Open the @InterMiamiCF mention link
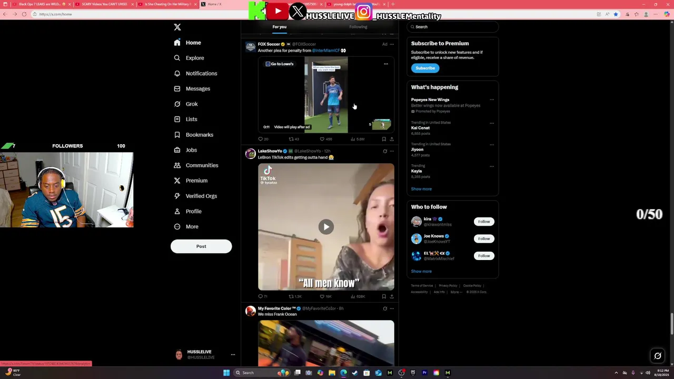 [x=326, y=51]
